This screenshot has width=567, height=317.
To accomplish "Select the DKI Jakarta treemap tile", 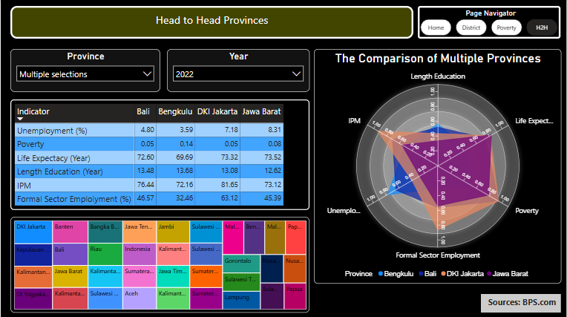I will coord(33,232).
